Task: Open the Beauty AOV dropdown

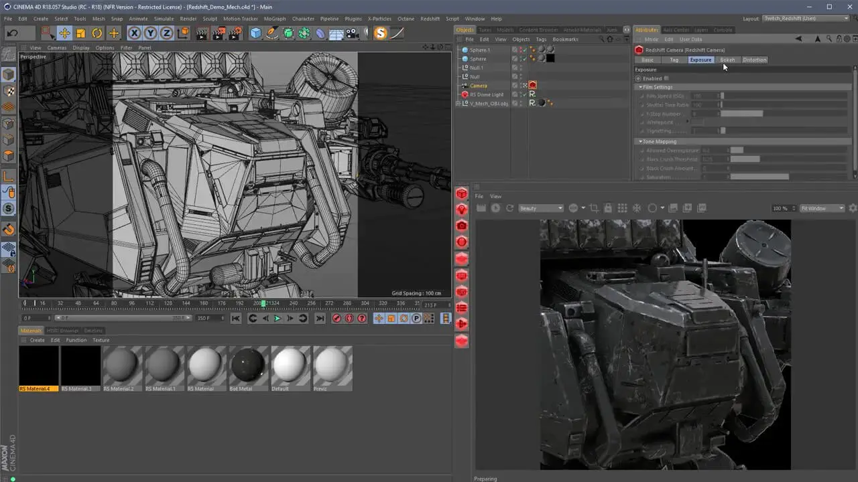Action: click(542, 208)
